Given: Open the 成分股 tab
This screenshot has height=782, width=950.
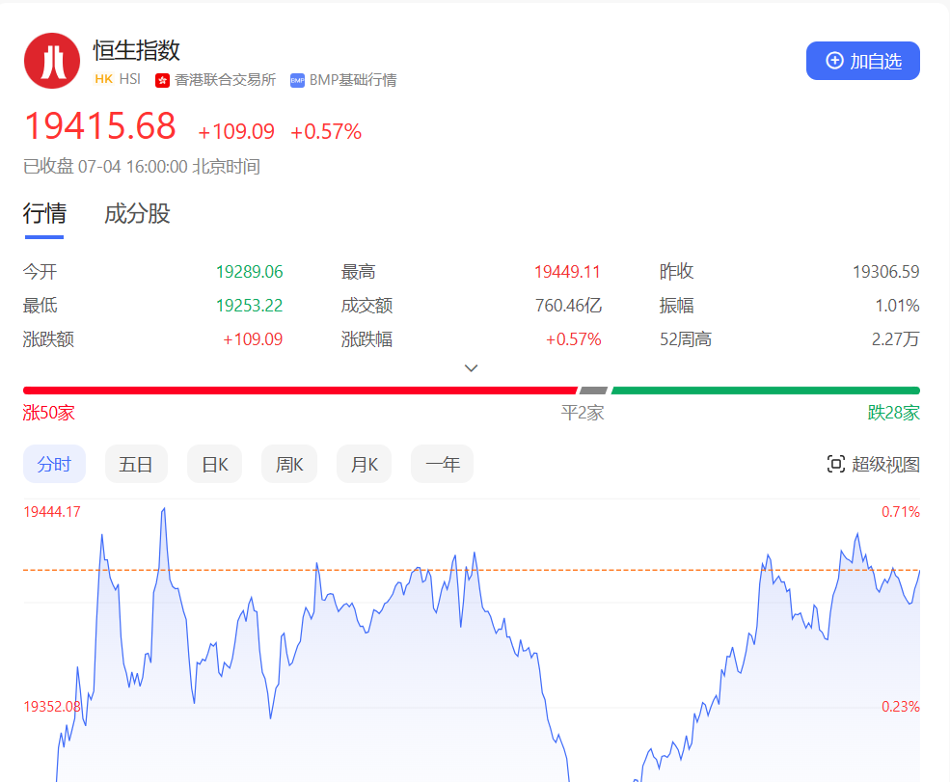Looking at the screenshot, I should 137,214.
